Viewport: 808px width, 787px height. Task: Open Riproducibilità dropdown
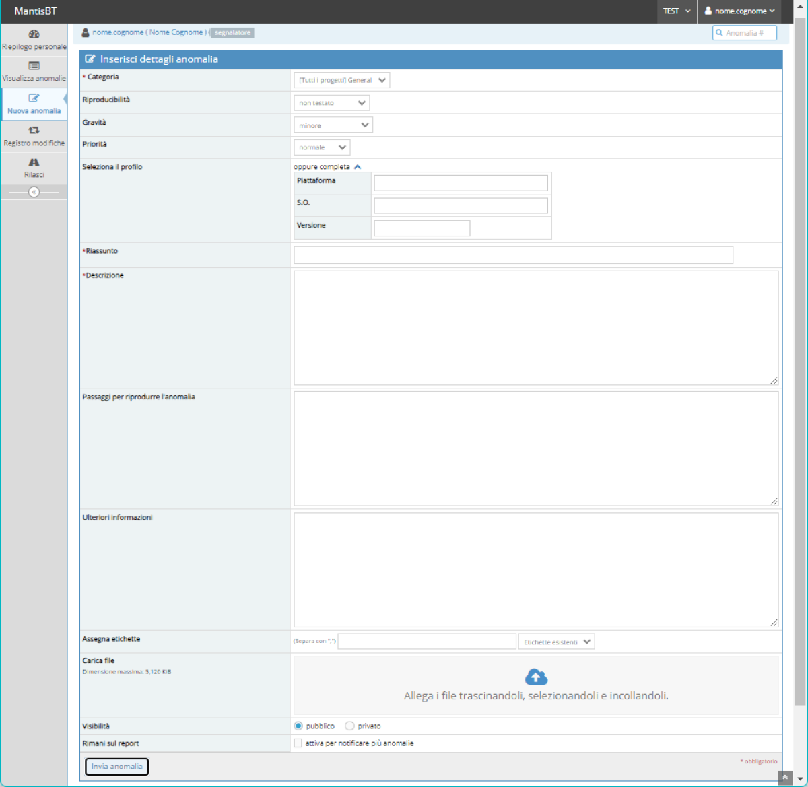(331, 103)
